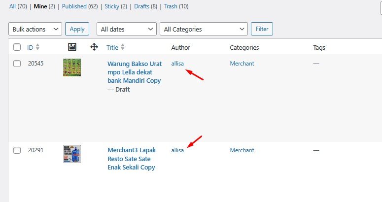Open the Bulk actions dropdown
This screenshot has height=202, width=382.
point(35,29)
